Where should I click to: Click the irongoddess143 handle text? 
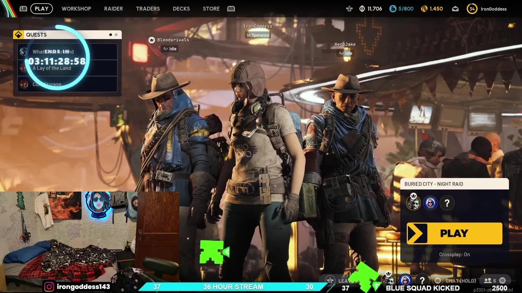83,287
